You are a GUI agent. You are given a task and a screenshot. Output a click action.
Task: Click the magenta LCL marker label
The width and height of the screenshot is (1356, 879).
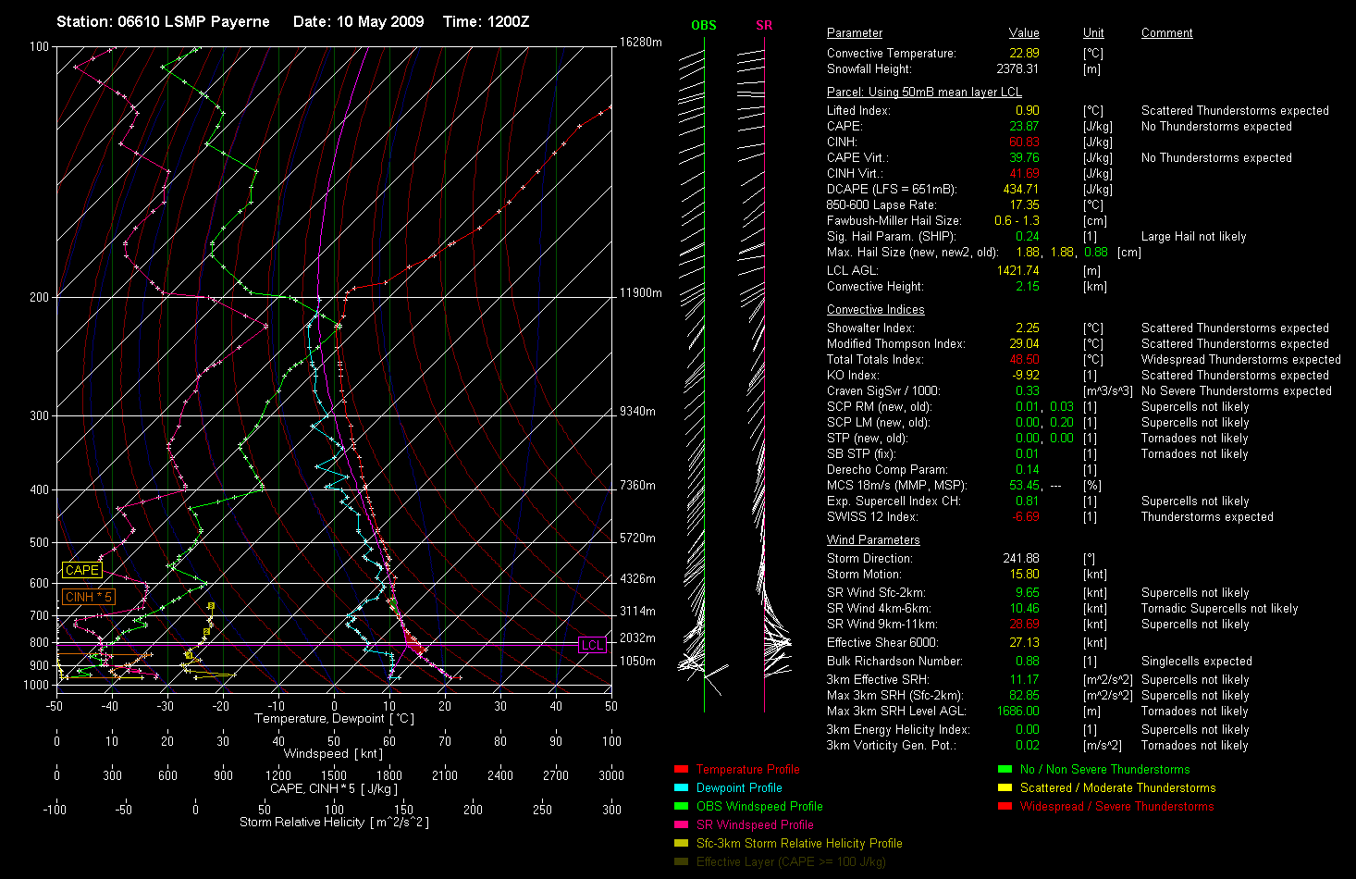(592, 645)
